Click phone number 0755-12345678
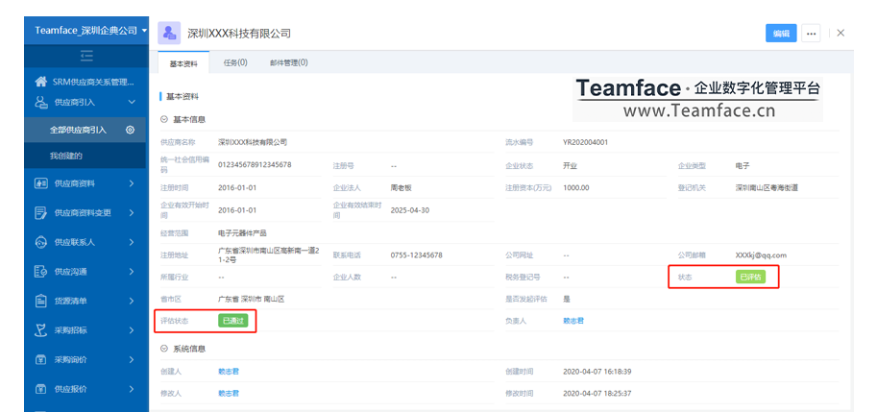Viewport: 877px width, 412px height. pos(417,254)
